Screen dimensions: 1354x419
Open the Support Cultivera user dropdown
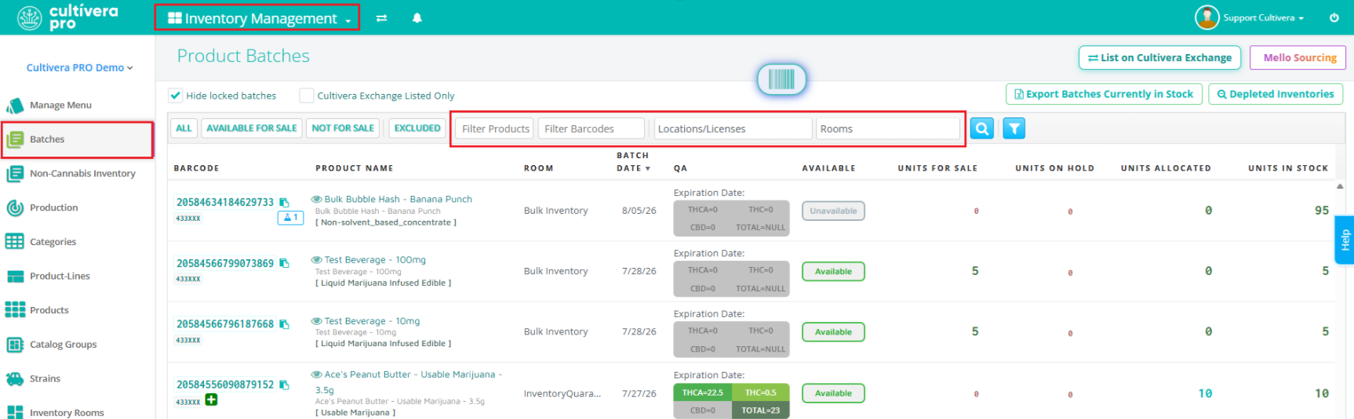1263,17
